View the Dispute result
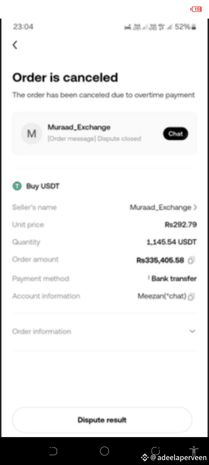This screenshot has width=209, height=465. pyautogui.click(x=102, y=420)
